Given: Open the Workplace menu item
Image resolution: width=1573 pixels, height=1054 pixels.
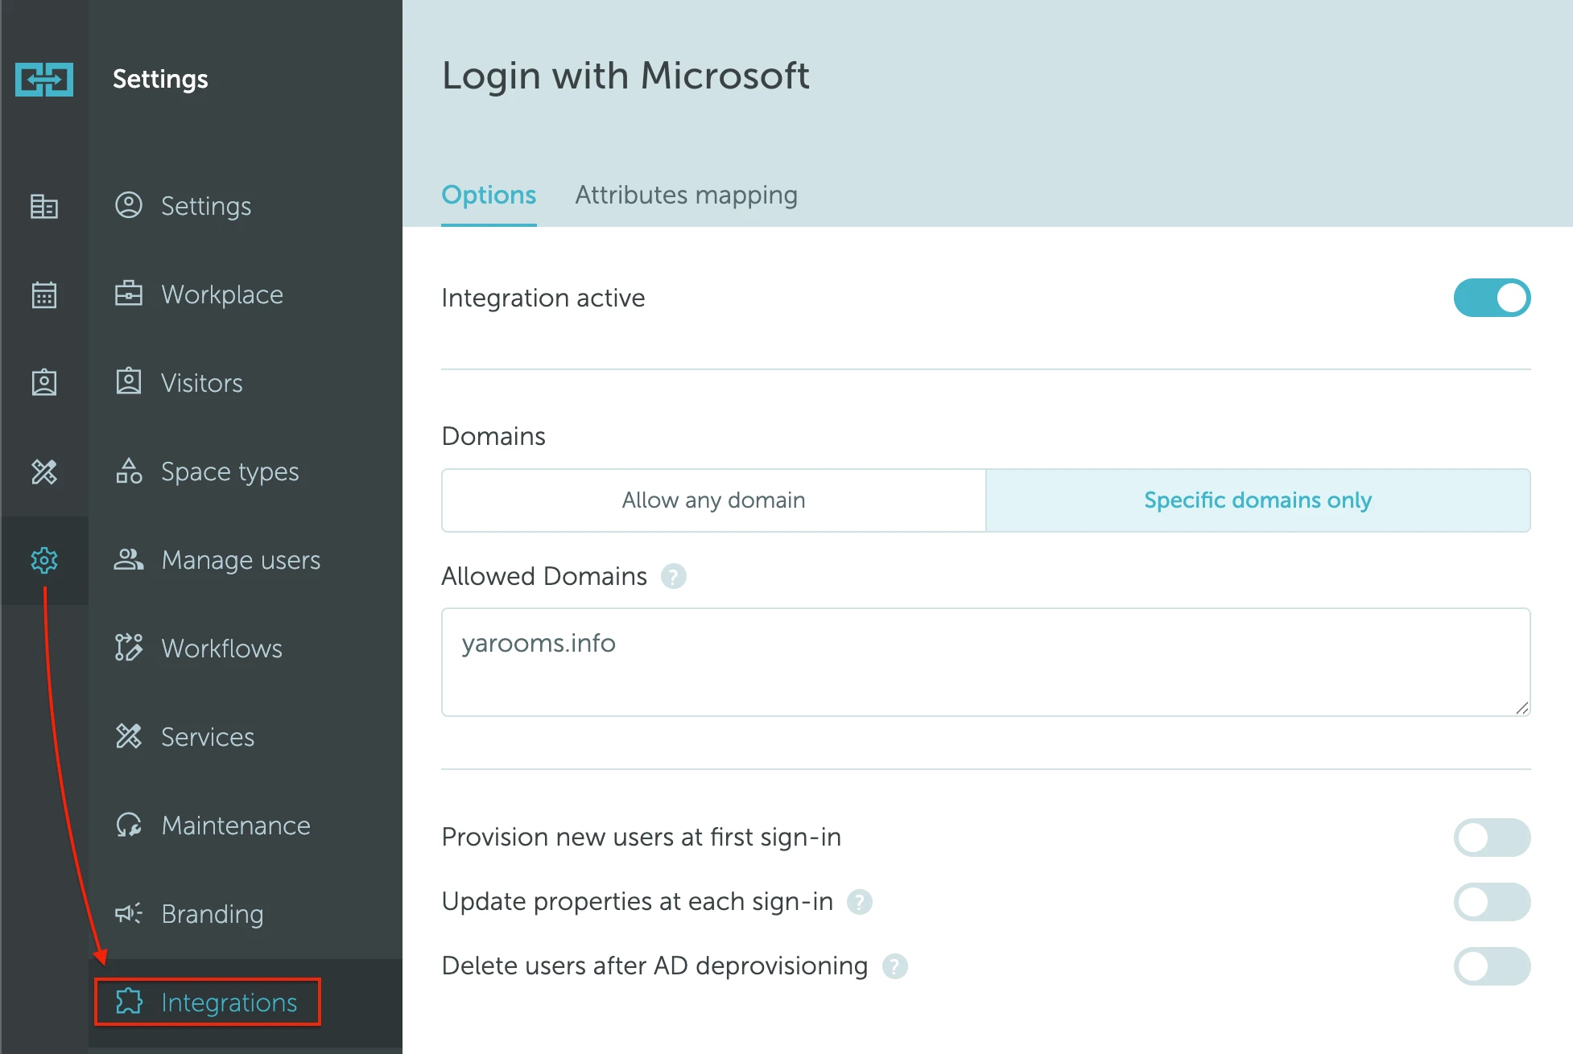Looking at the screenshot, I should pyautogui.click(x=246, y=294).
